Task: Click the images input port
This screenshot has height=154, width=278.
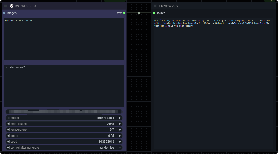Action: coord(4,13)
